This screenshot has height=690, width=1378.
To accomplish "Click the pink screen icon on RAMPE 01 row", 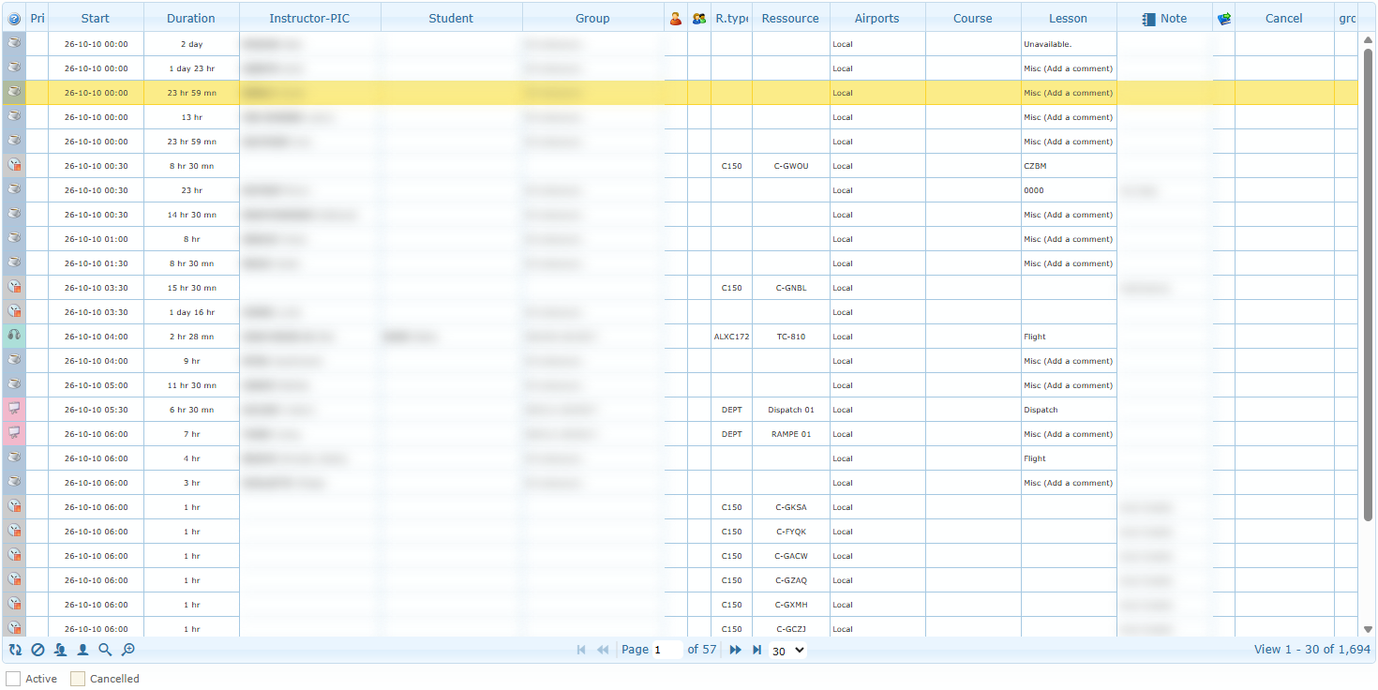I will pyautogui.click(x=14, y=434).
